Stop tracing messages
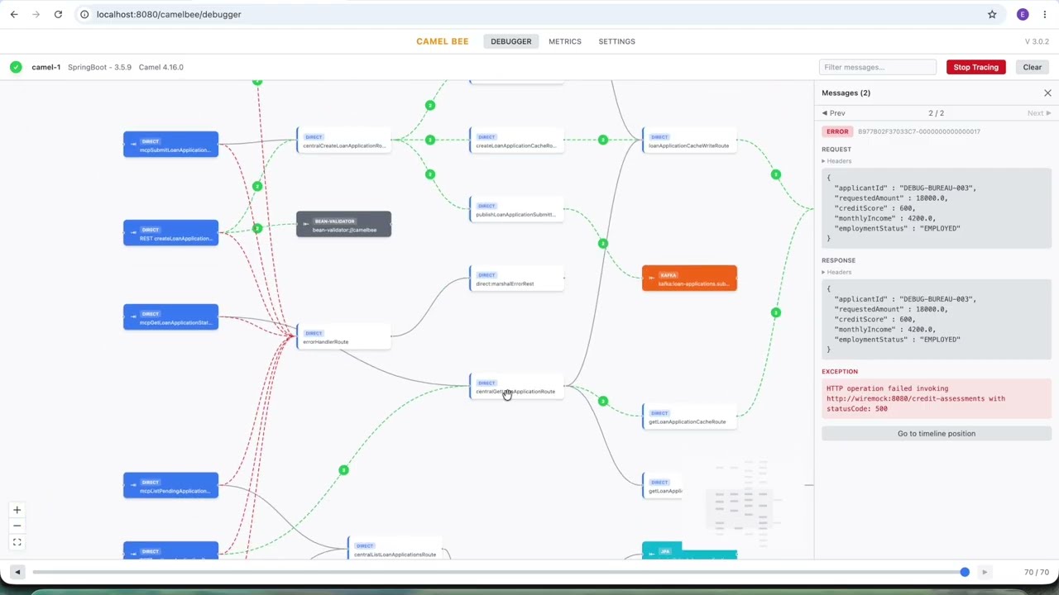 pos(975,67)
